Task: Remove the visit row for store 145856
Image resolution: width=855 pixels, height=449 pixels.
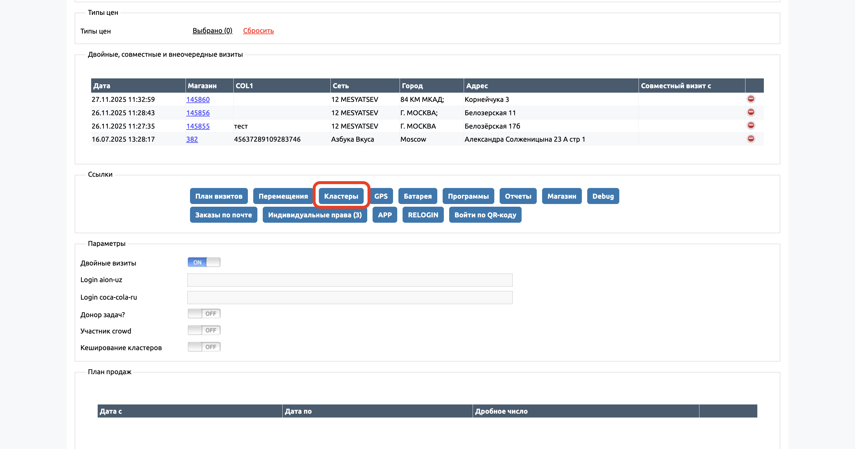Action: pyautogui.click(x=751, y=112)
